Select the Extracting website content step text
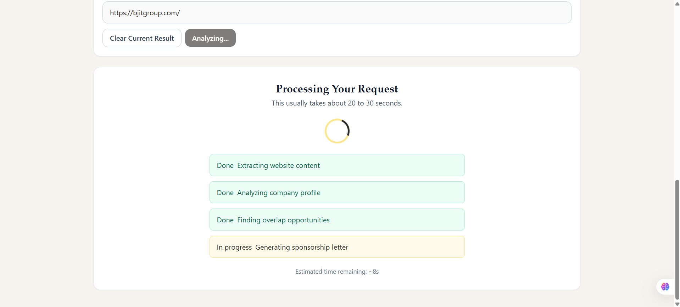This screenshot has width=680, height=307. tap(278, 165)
